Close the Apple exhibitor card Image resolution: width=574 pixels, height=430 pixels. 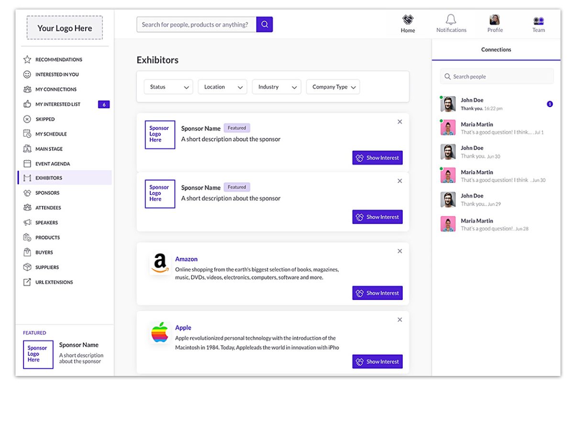400,320
